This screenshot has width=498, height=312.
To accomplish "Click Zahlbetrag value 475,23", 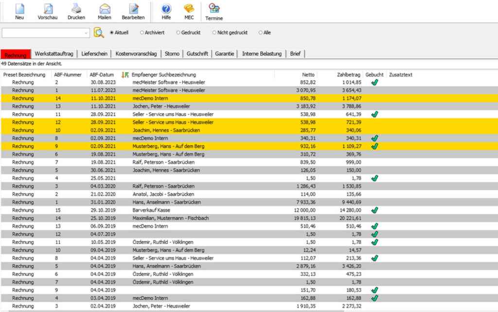I will tap(354, 274).
